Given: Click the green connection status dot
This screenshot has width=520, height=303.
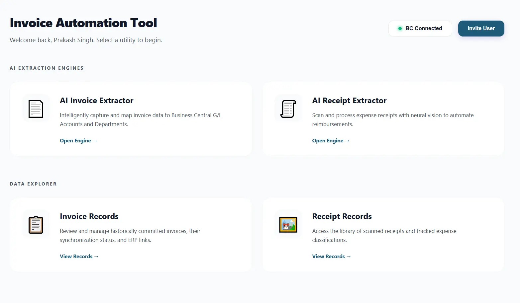Looking at the screenshot, I should pyautogui.click(x=400, y=29).
